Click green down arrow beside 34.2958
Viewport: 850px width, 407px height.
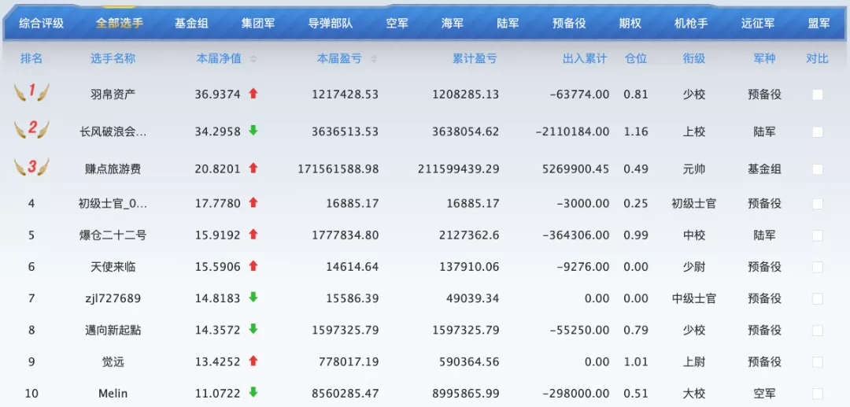pos(253,131)
